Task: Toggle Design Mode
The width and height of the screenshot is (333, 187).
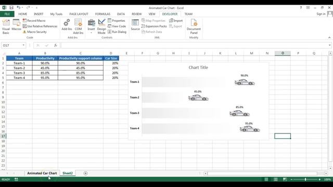Action: click(101, 26)
